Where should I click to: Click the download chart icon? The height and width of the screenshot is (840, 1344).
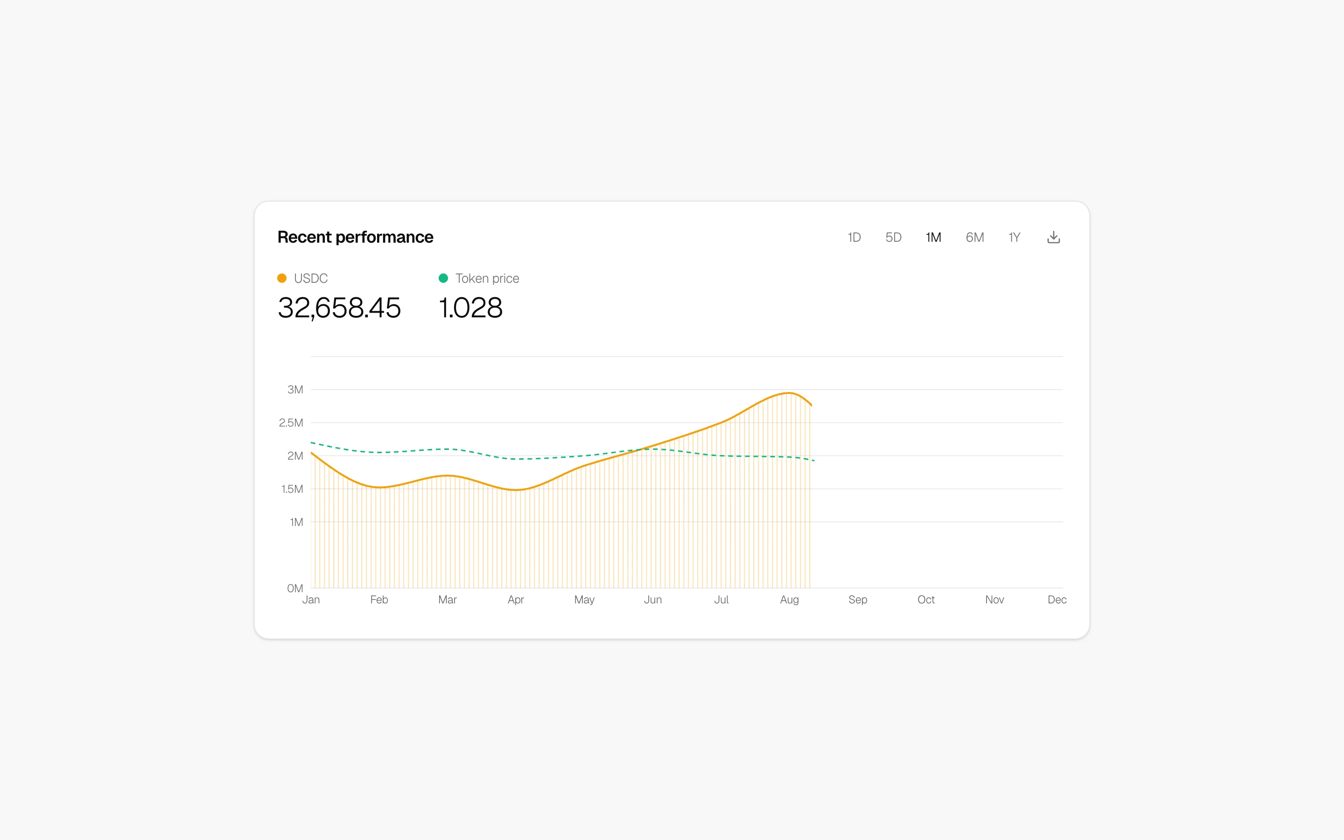point(1054,237)
